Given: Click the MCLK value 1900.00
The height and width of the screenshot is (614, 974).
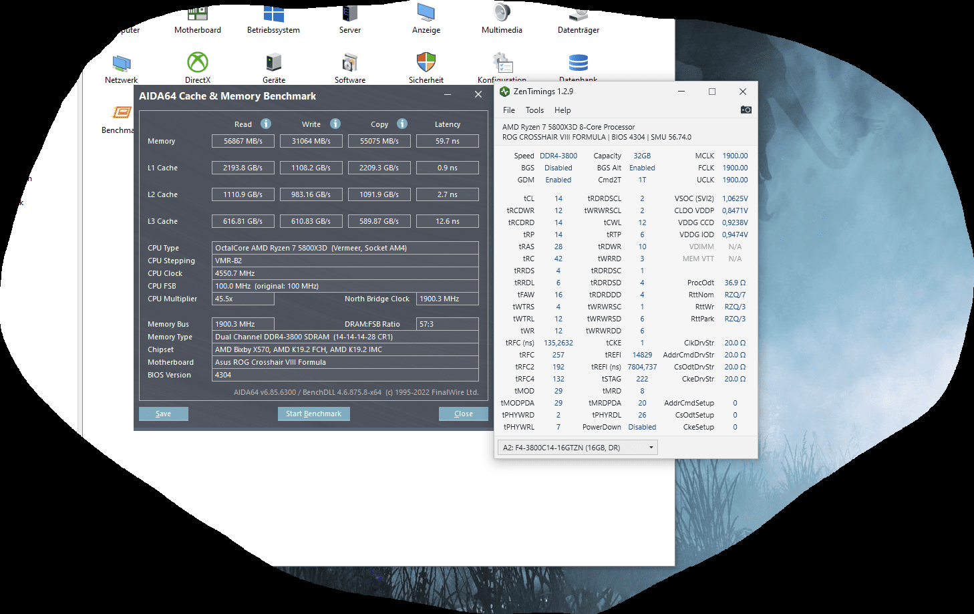Looking at the screenshot, I should [x=735, y=156].
